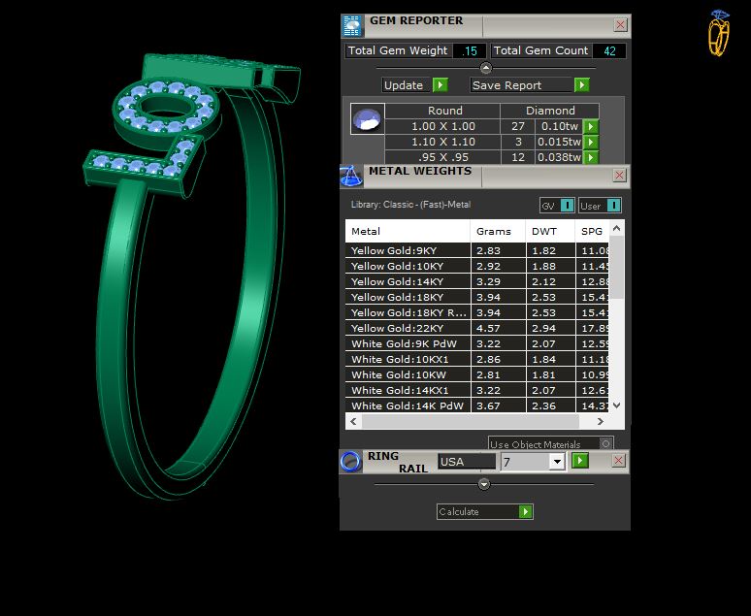Select the Yellow Gold:10KY row
The width and height of the screenshot is (751, 616).
click(477, 266)
